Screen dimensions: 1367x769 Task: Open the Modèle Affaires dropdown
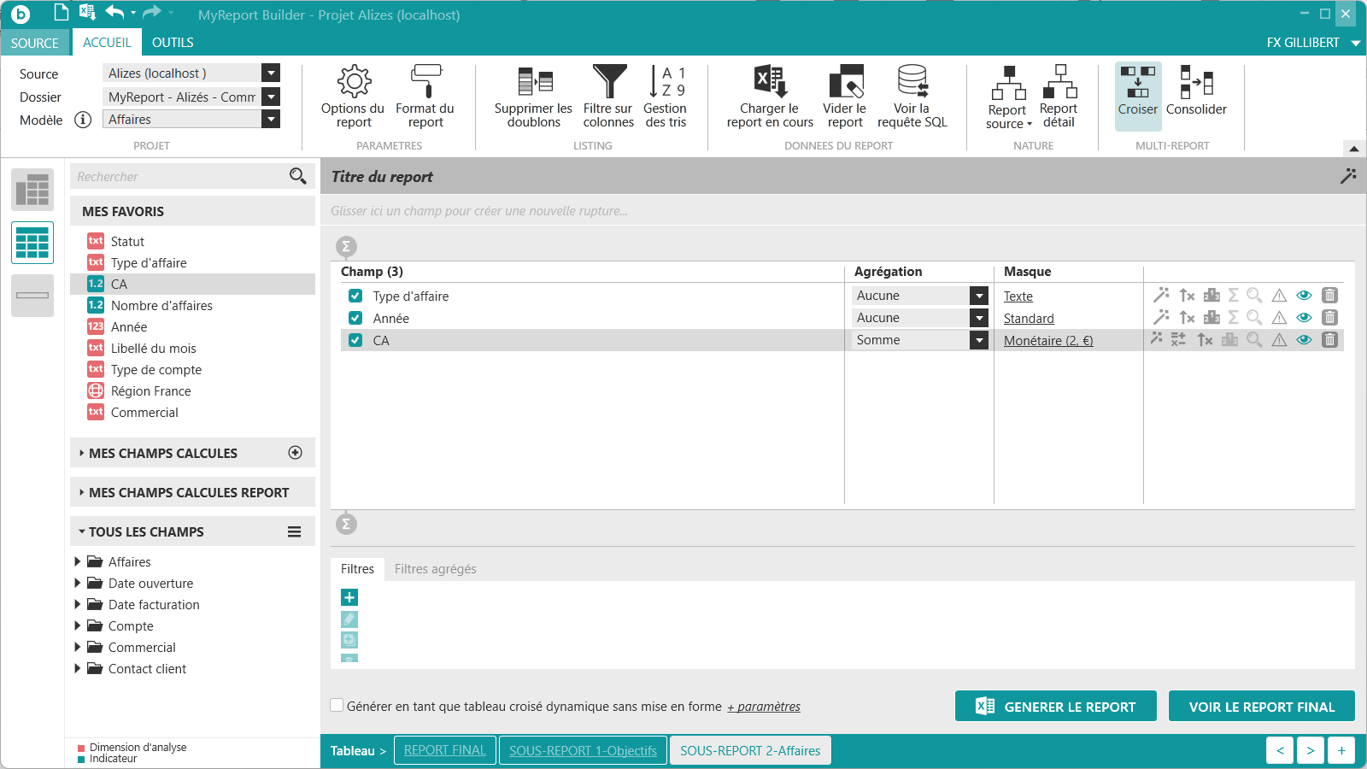click(x=271, y=119)
